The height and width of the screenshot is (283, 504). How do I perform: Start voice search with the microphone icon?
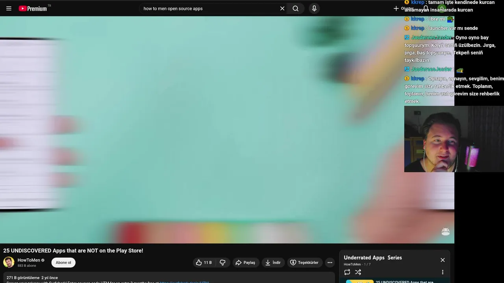[x=314, y=8]
